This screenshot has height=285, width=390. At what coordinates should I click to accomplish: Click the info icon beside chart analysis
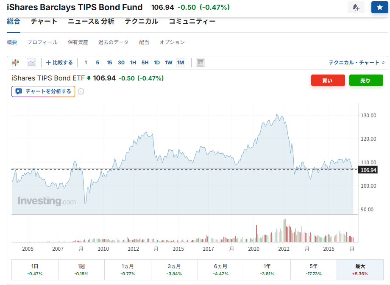pyautogui.click(x=81, y=91)
